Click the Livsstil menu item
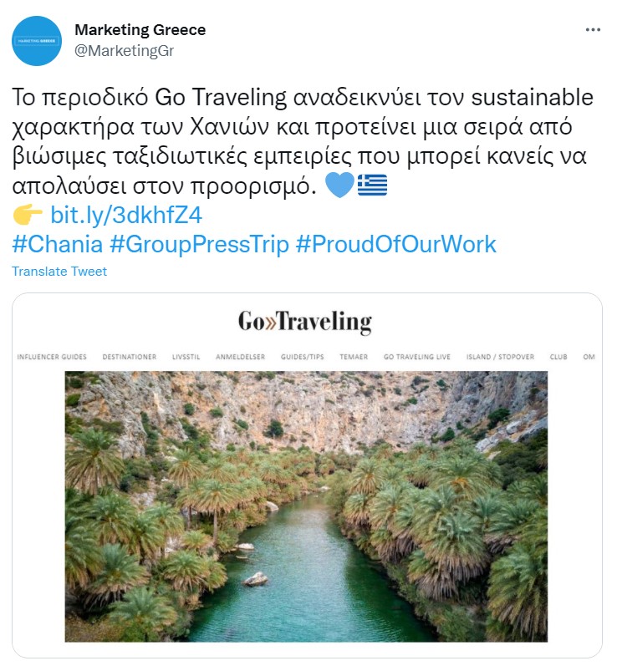 point(186,357)
